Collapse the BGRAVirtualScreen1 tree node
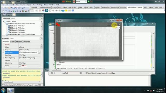The image size is (166, 93). pyautogui.click(x=5, y=24)
